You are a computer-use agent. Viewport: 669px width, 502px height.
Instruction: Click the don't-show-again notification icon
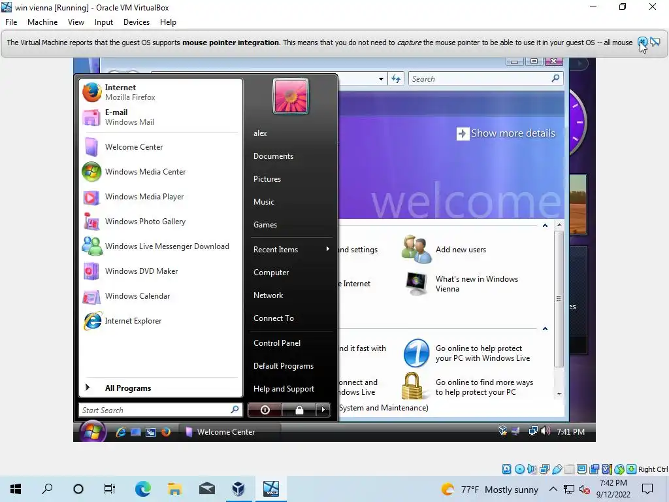[x=655, y=42]
